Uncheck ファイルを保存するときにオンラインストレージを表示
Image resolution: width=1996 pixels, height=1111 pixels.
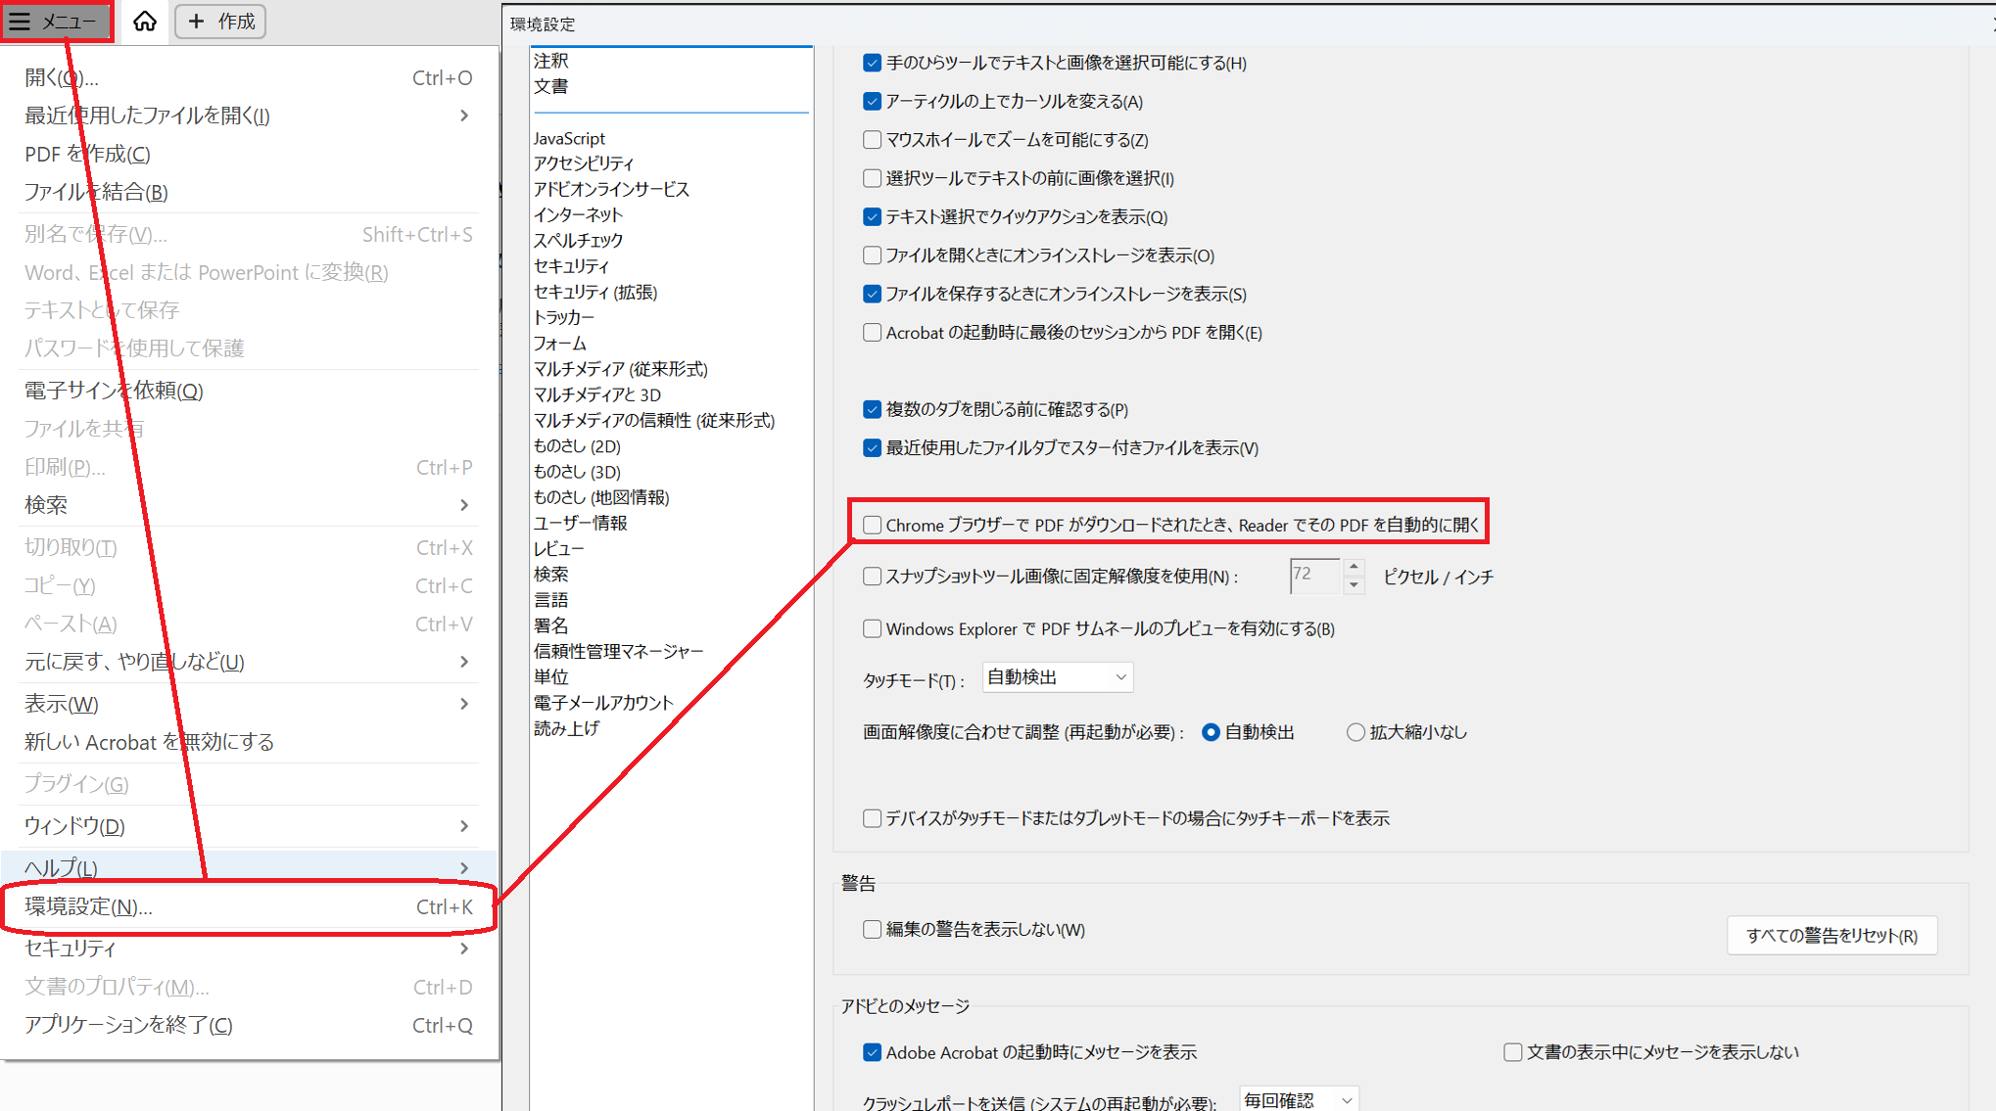[x=872, y=294]
